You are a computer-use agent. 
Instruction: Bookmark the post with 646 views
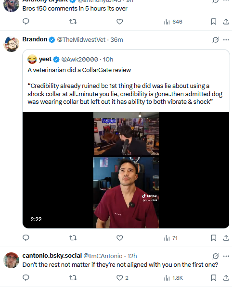pyautogui.click(x=214, y=22)
